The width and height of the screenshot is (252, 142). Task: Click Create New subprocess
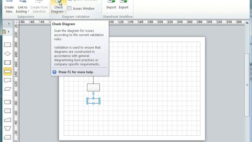(9, 7)
